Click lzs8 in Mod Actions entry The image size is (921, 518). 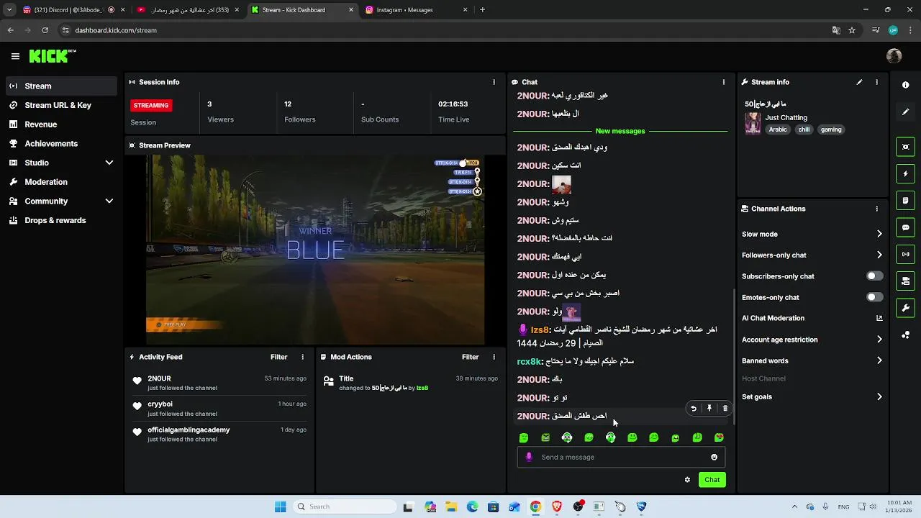click(422, 388)
